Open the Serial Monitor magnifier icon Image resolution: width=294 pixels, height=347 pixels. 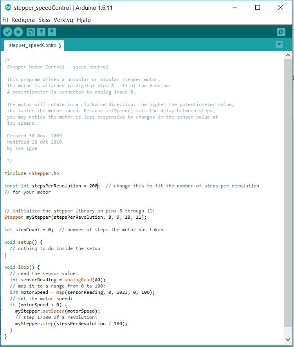point(281,32)
